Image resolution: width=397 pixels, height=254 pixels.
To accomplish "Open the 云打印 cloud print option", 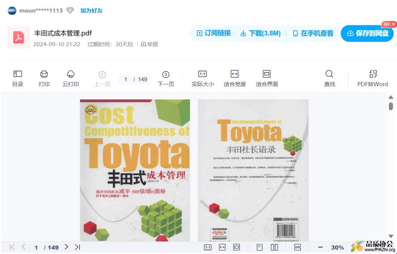I will click(x=71, y=79).
